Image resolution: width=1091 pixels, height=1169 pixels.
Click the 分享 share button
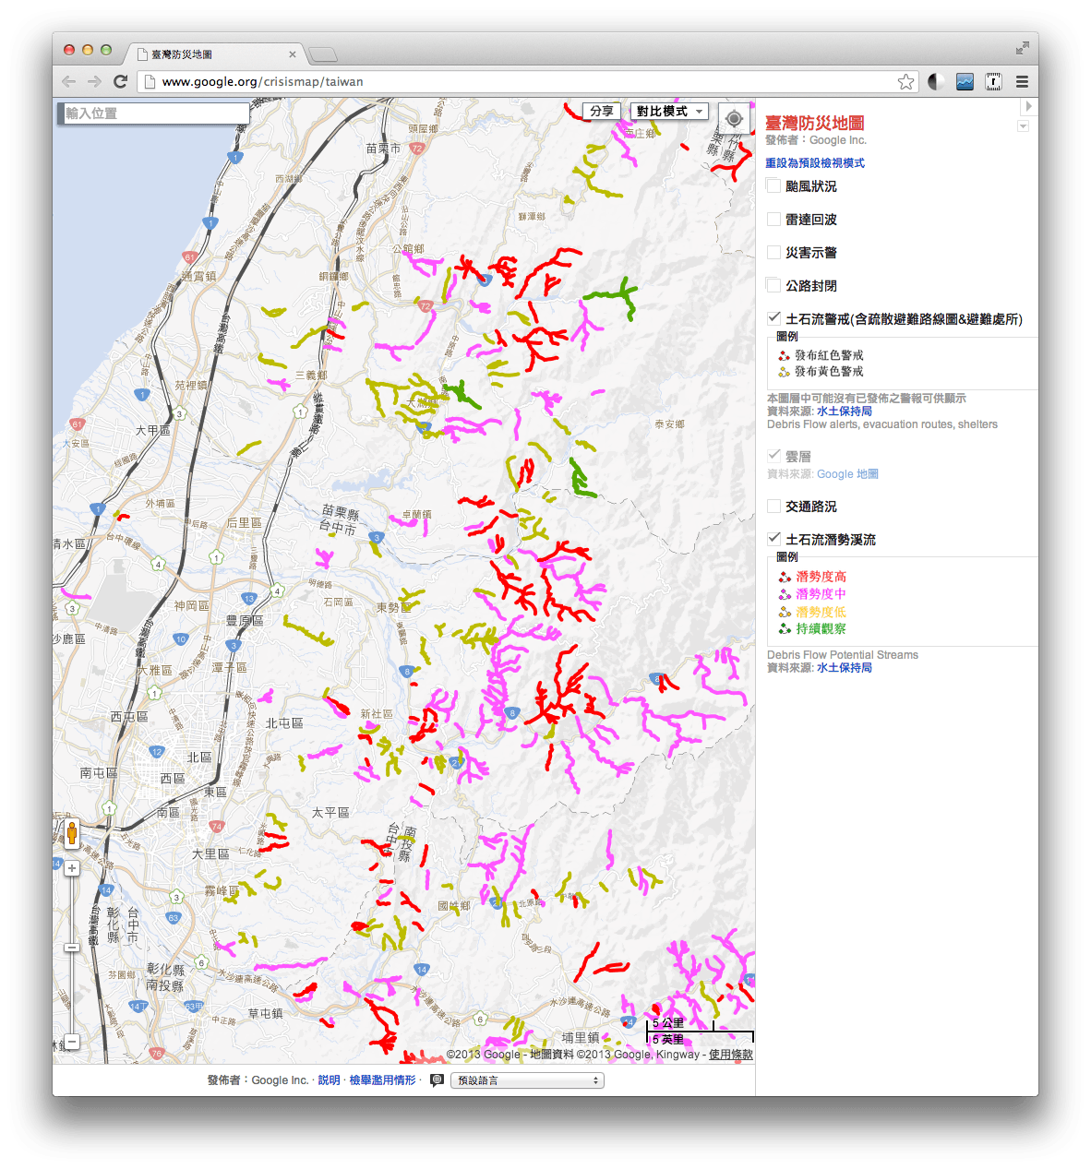(602, 111)
